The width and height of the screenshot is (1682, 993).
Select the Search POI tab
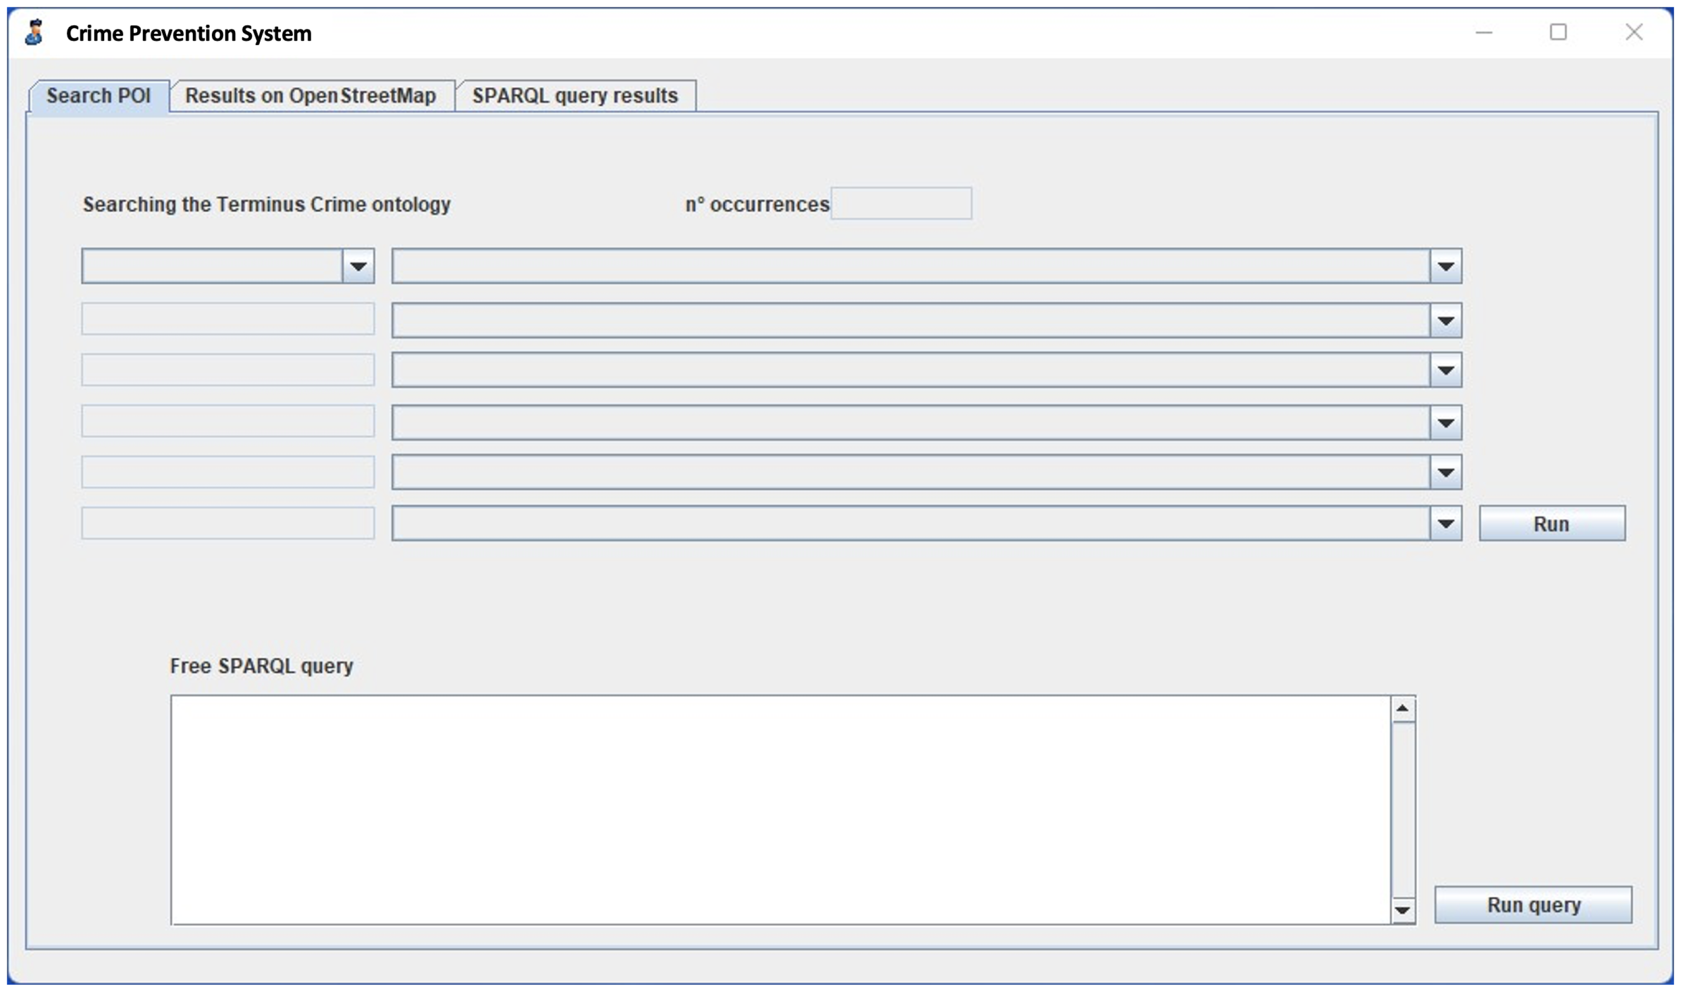(98, 96)
